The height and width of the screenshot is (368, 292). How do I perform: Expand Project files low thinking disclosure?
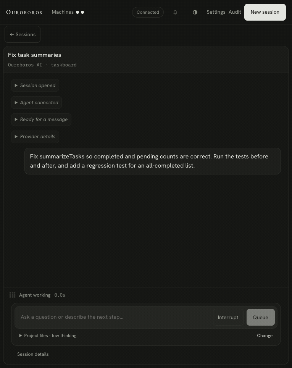coord(48,336)
